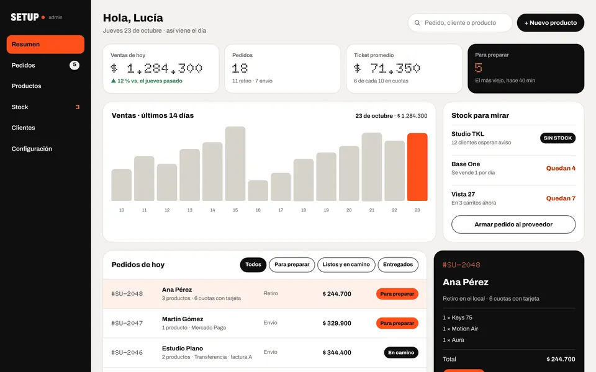
Task: Open the dark Para preparar card
Action: [526, 68]
